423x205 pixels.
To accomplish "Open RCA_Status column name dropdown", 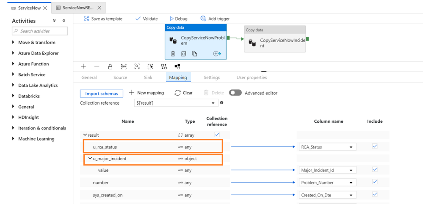I will click(327, 147).
